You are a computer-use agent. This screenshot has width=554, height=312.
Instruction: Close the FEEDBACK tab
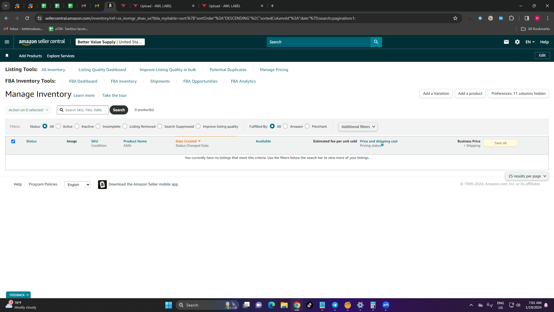point(27,295)
